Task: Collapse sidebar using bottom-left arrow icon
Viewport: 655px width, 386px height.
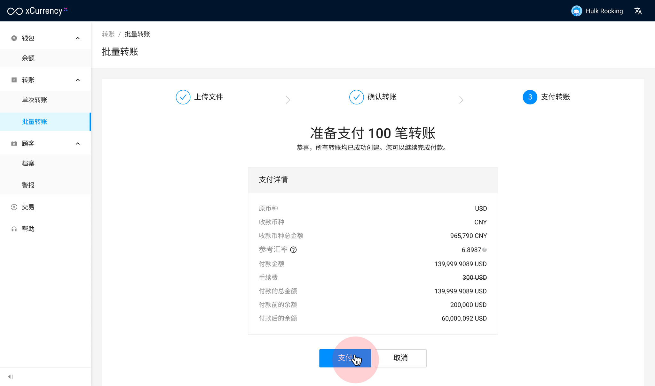Action: coord(10,377)
